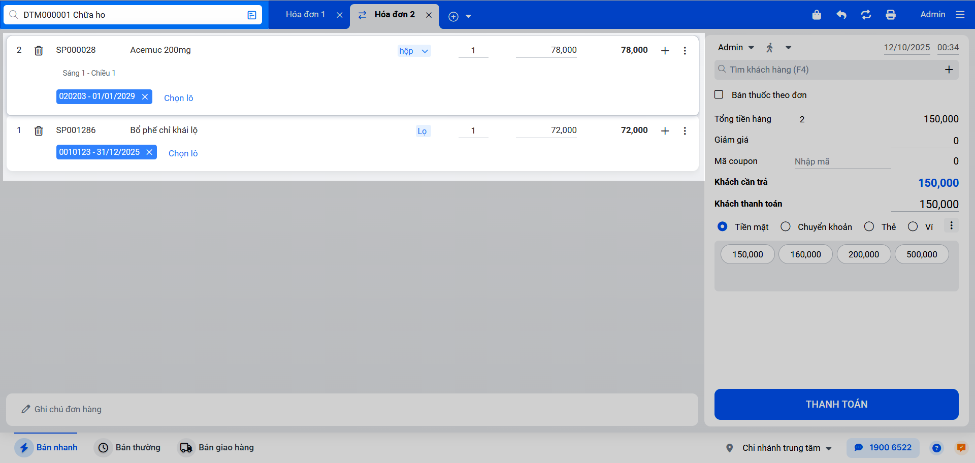Screen dimensions: 975x463
Task: Call support hotline 1900 6522 button
Action: 883,448
